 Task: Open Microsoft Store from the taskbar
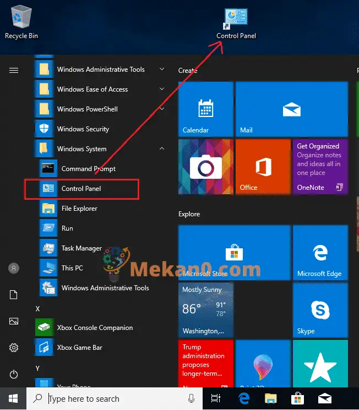click(297, 398)
